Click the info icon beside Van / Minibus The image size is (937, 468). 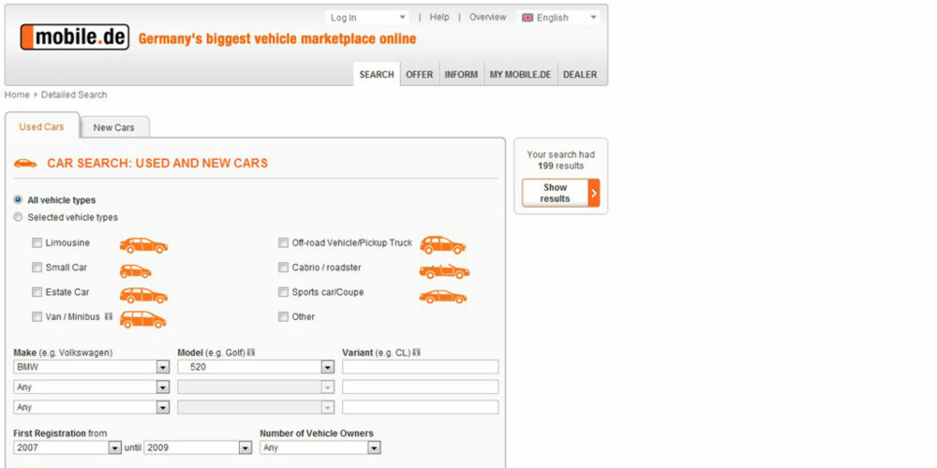pyautogui.click(x=108, y=317)
